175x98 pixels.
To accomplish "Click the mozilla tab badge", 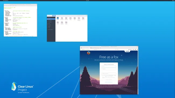I will (x=127, y=51).
